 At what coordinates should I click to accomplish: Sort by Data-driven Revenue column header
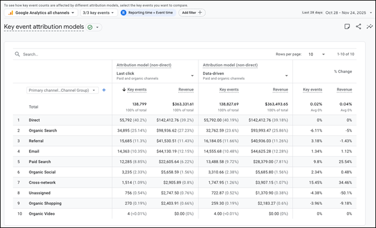click(281, 89)
